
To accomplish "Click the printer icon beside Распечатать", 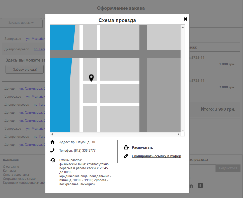I will coord(126,147).
